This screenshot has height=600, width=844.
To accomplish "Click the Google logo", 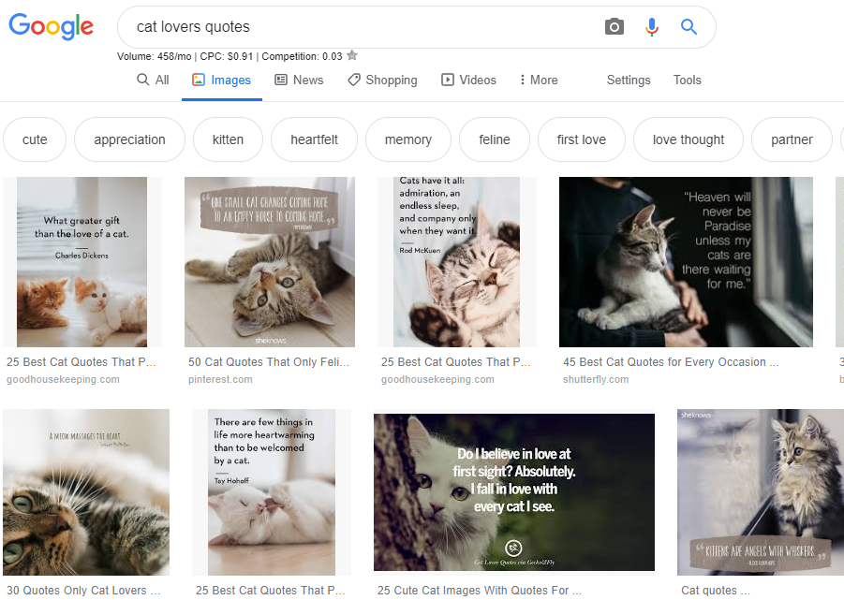I will tap(52, 26).
